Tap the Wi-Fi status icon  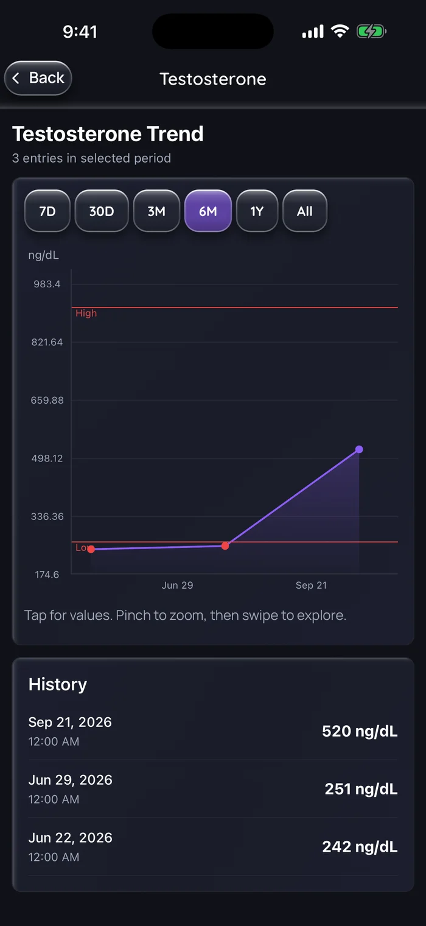340,32
